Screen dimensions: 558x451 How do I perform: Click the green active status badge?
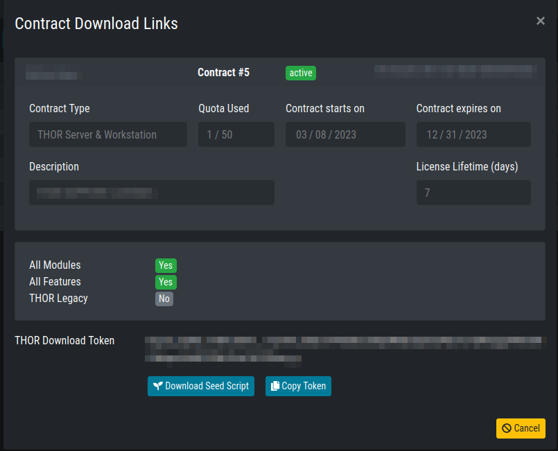tap(301, 73)
